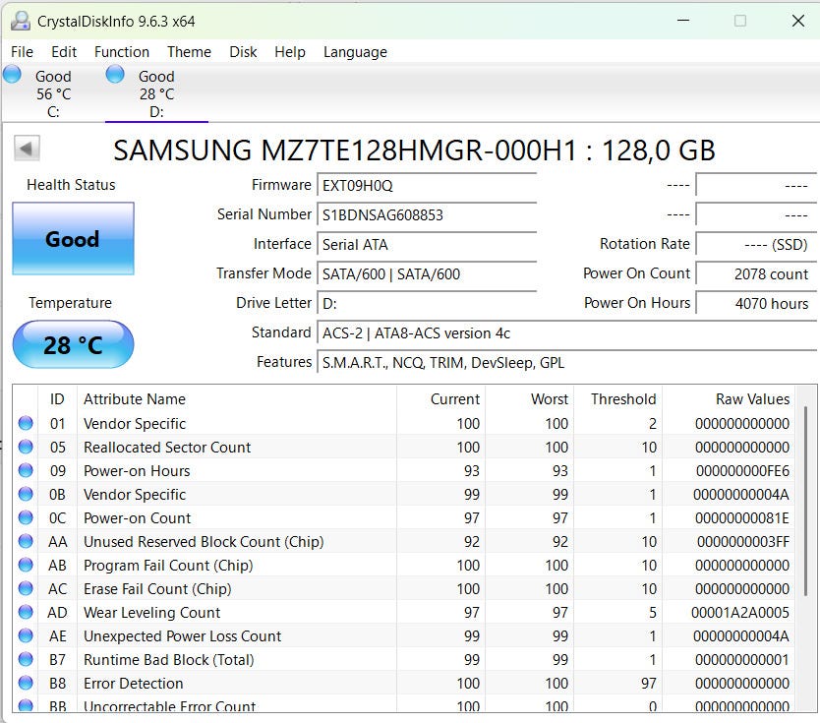Click the Rotation Rate value (SSD)
This screenshot has height=723, width=820.
click(756, 245)
